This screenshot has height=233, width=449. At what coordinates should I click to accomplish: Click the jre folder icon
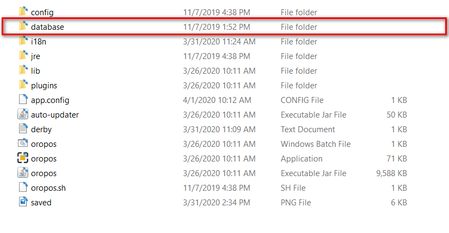(23, 55)
